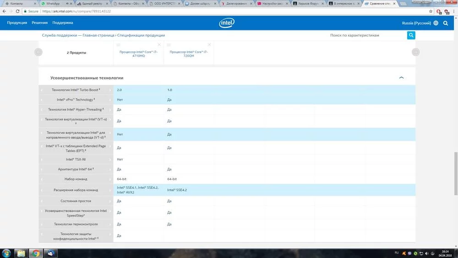Viewport: 458px width, 258px height.
Task: Open the Процессор Intel Core i7-4710MQ link
Action: coord(138,54)
